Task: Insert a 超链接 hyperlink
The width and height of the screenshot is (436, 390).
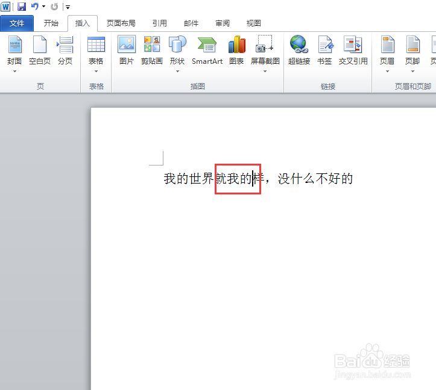Action: pyautogui.click(x=299, y=51)
